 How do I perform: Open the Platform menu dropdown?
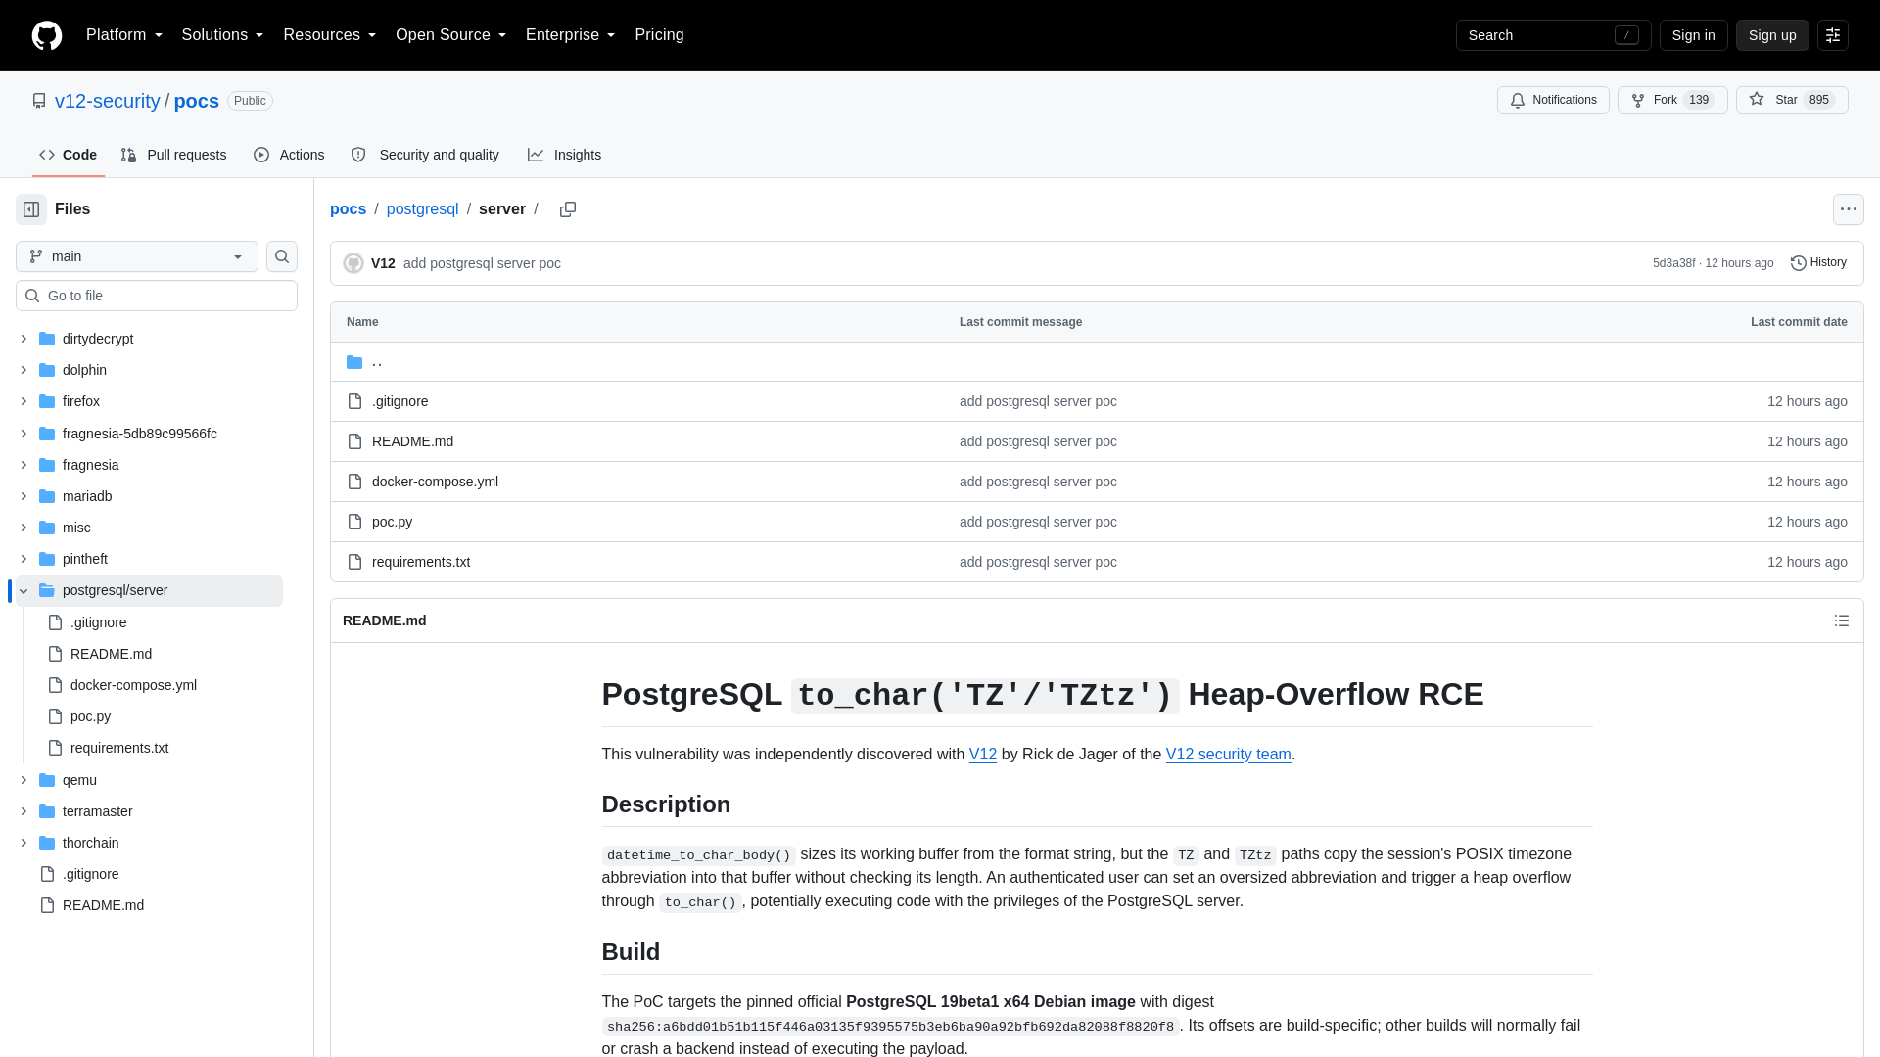point(124,35)
